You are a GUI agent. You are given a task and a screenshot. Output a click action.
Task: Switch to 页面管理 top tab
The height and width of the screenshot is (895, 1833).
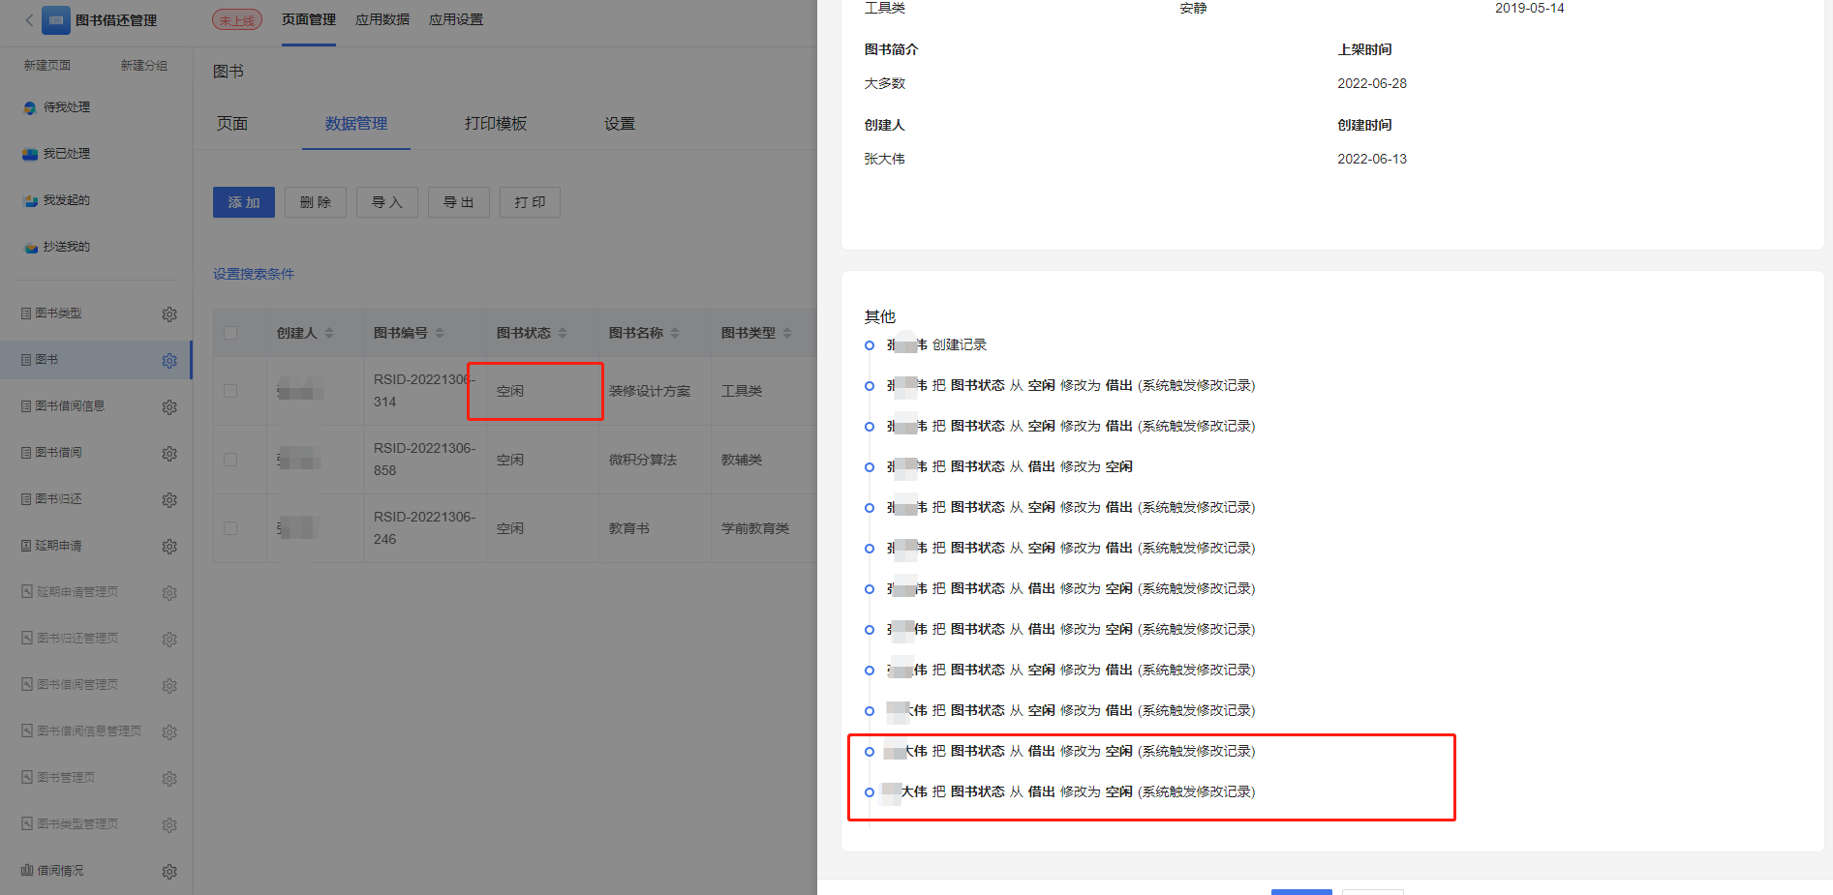click(x=309, y=19)
